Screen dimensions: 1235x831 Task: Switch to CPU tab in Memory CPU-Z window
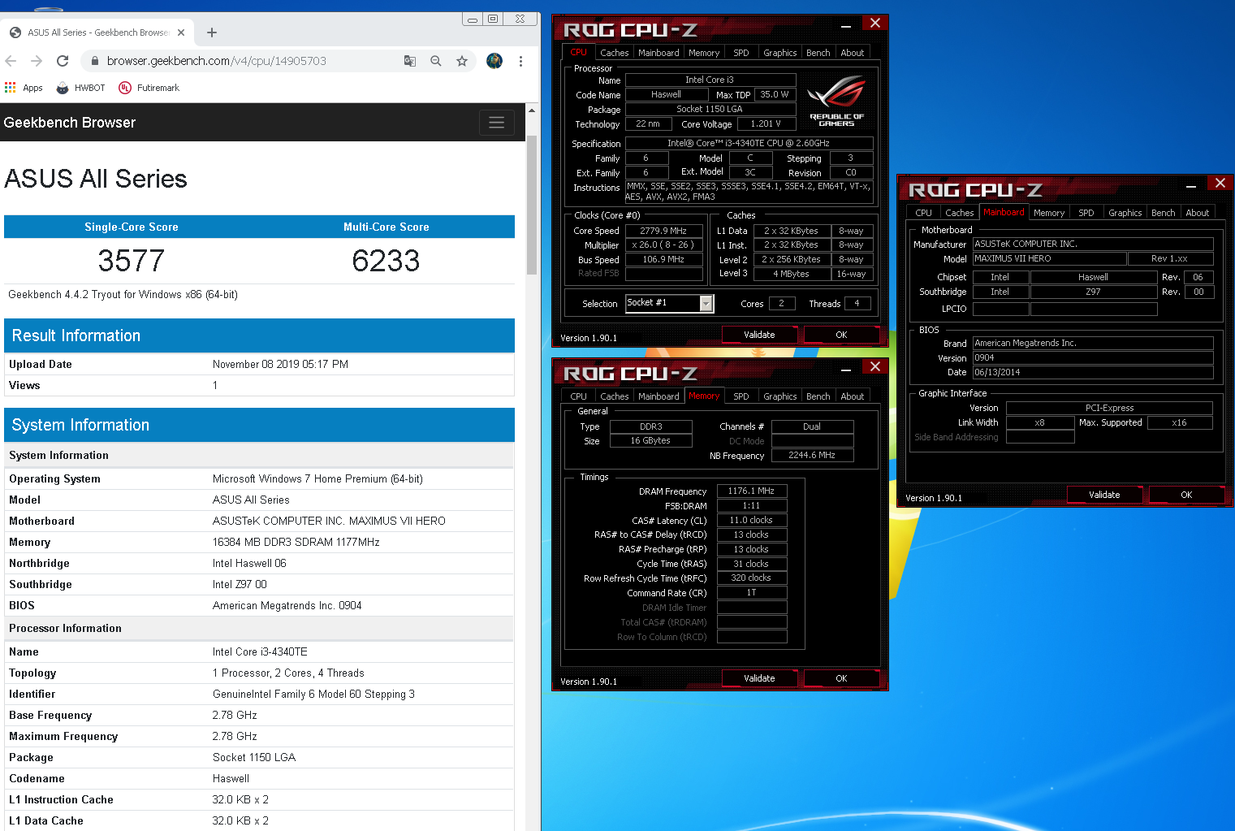tap(578, 396)
